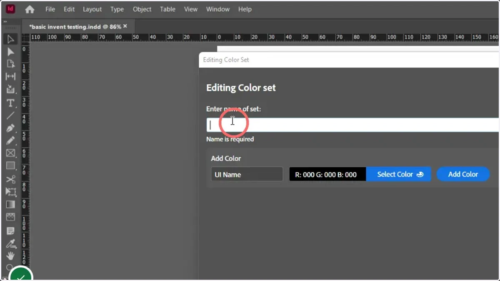Image resolution: width=500 pixels, height=281 pixels.
Task: Select the Selection tool arrow
Action: tap(10, 39)
